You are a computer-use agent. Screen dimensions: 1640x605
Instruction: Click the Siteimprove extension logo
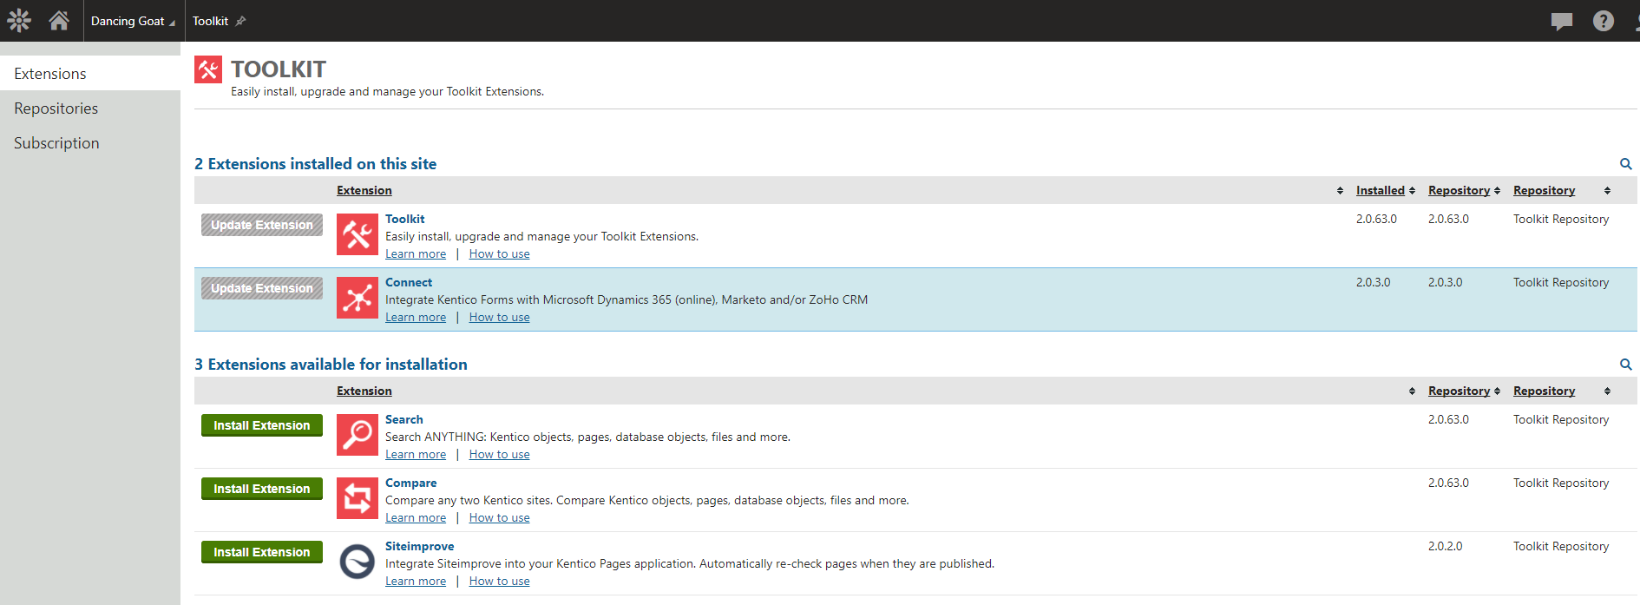click(358, 562)
